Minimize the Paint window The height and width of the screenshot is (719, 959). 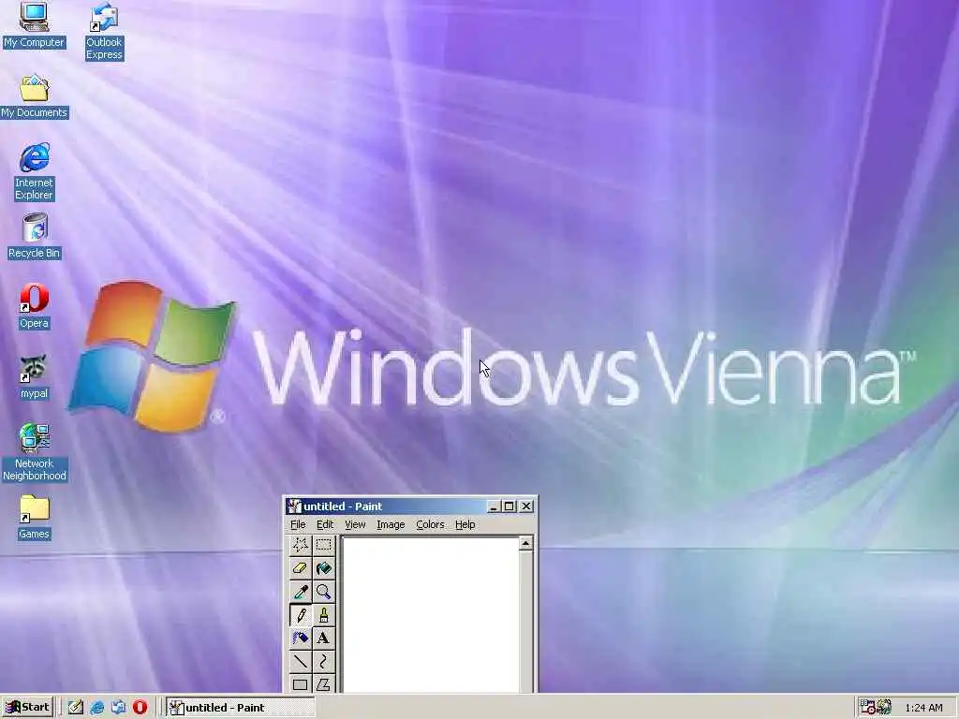(x=494, y=506)
